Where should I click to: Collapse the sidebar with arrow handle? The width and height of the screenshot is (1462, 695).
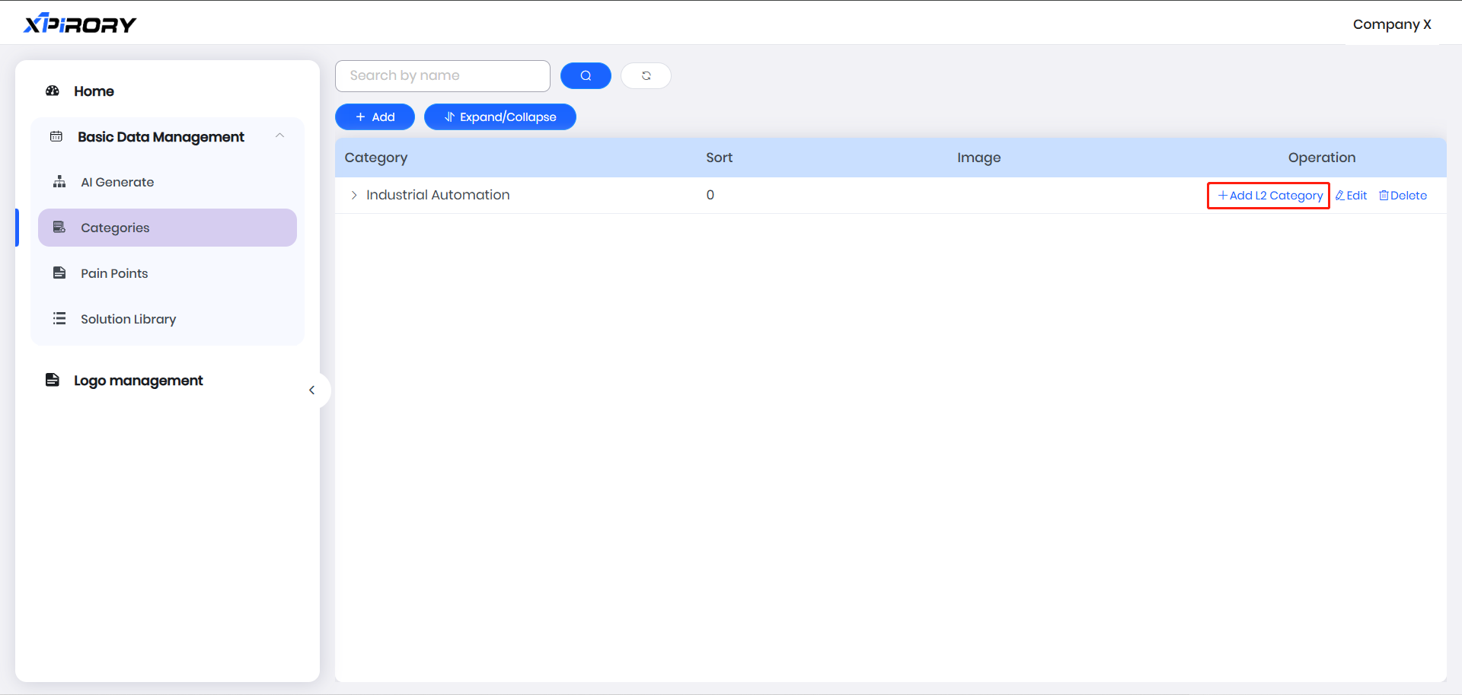pyautogui.click(x=311, y=391)
